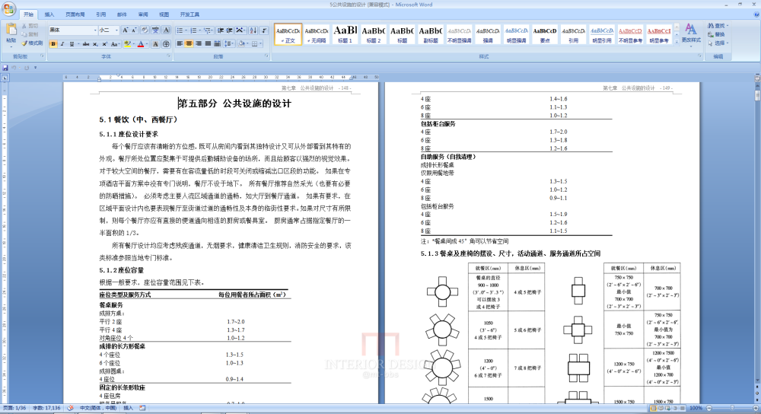Toggle Italic formatting
The height and width of the screenshot is (414, 761).
(62, 44)
